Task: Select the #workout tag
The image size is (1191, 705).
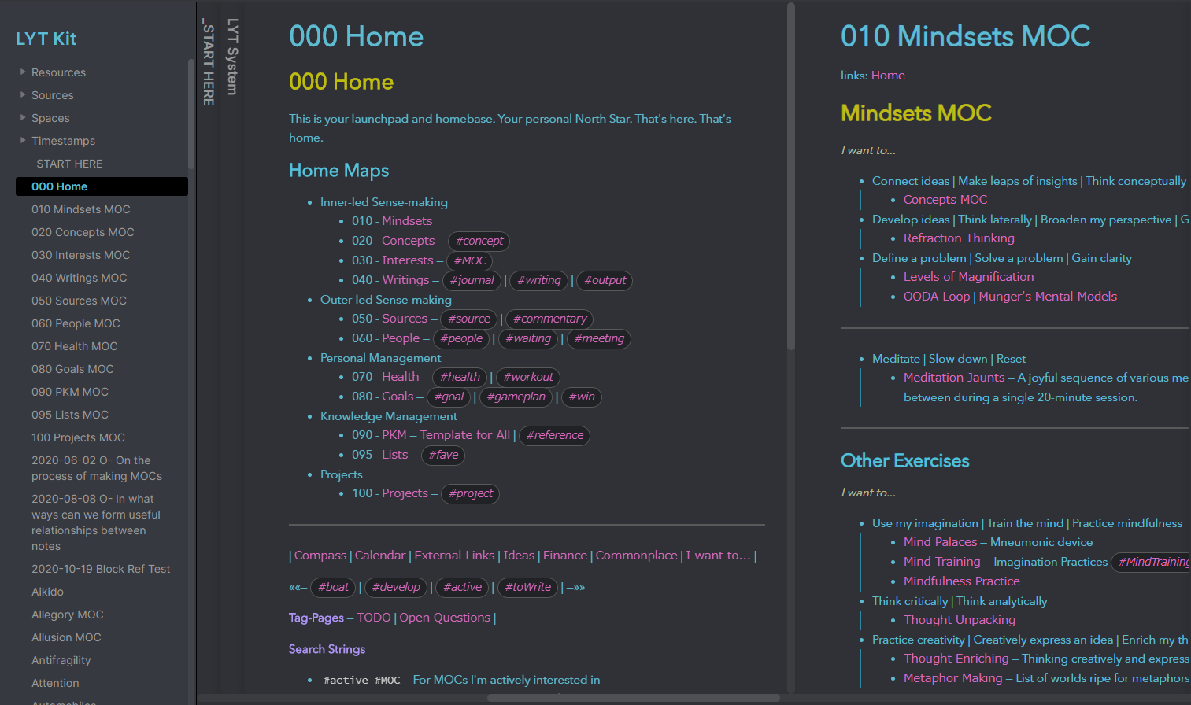Action: click(527, 378)
